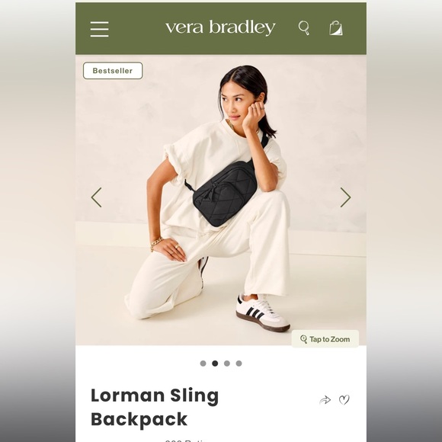Image resolution: width=442 pixels, height=442 pixels.
Task: Open search with the magnifier icon
Action: pyautogui.click(x=304, y=28)
